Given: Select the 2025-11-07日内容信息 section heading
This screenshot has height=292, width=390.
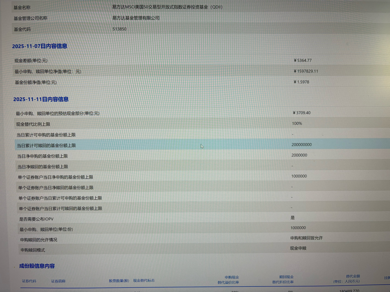Looking at the screenshot, I should tap(40, 46).
